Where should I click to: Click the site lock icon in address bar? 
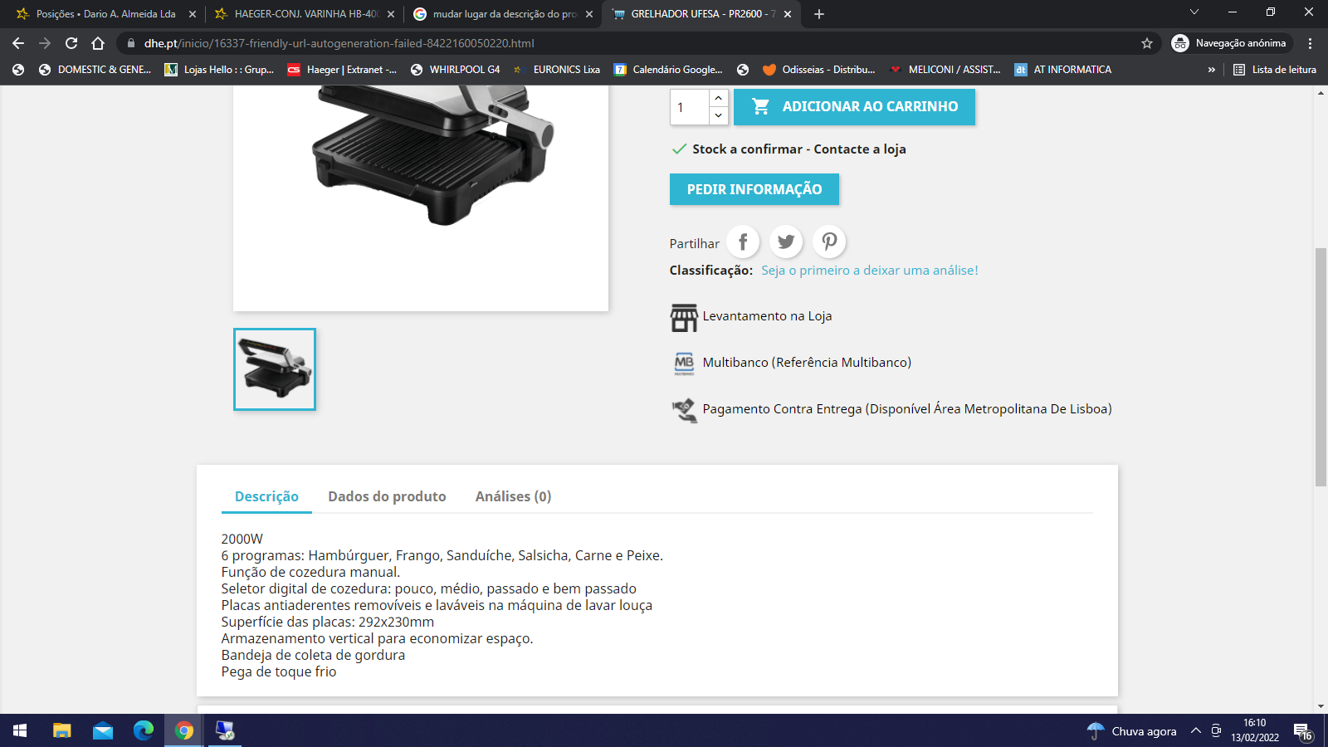point(130,43)
